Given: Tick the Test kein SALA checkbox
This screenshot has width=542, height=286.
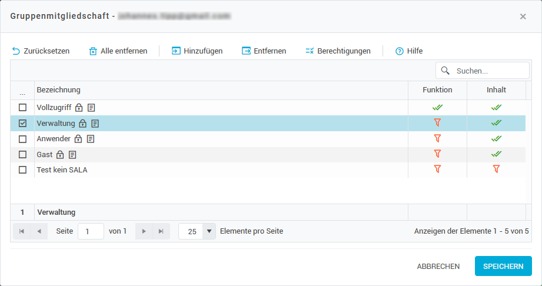Looking at the screenshot, I should tap(22, 169).
